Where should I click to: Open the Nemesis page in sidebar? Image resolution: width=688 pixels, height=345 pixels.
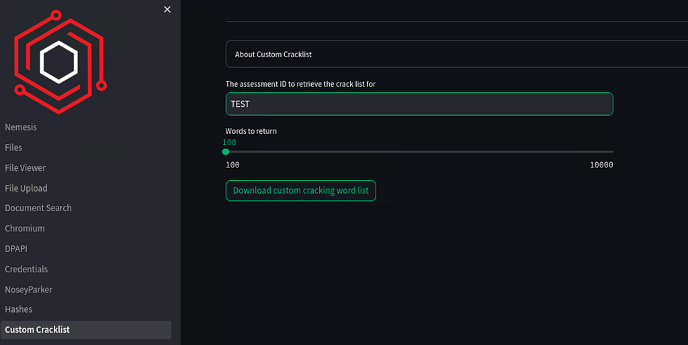click(21, 127)
